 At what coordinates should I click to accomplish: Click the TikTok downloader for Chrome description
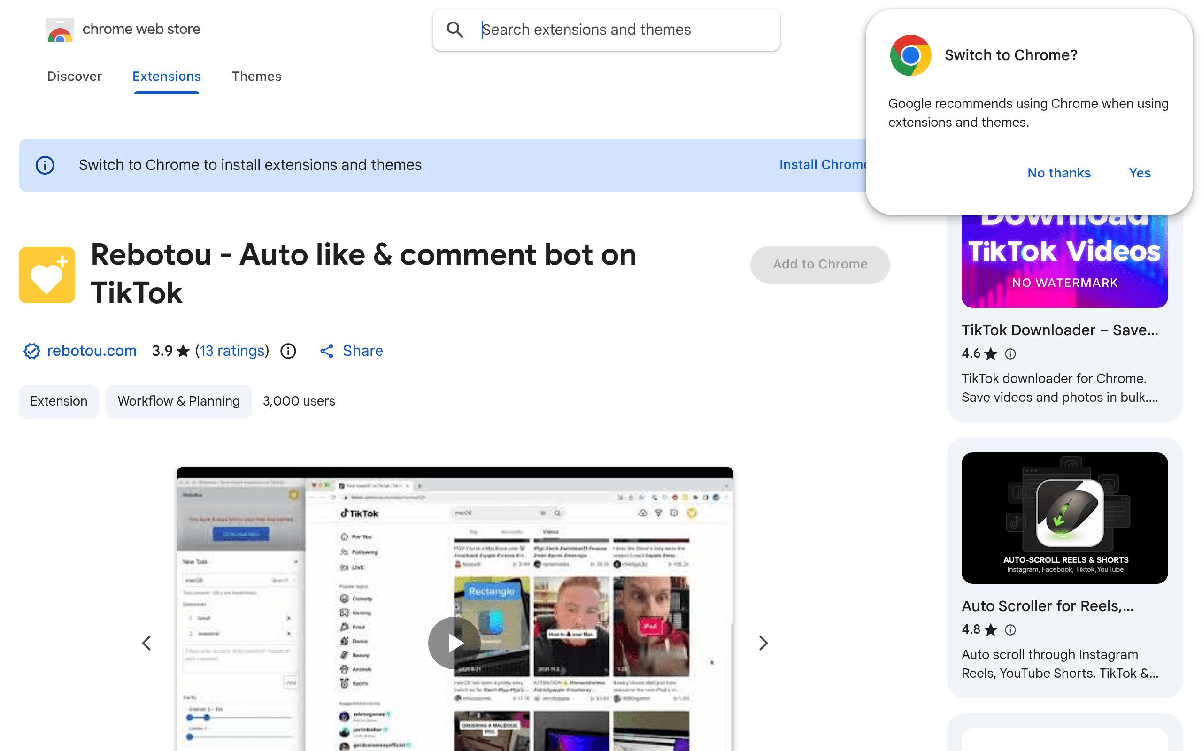click(x=1059, y=388)
